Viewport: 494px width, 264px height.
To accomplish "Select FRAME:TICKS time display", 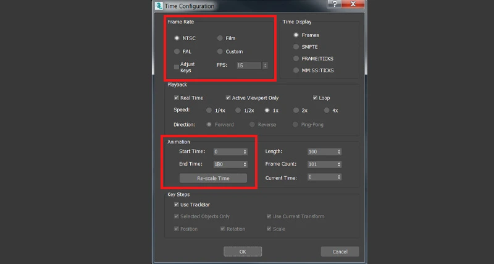I will pyautogui.click(x=296, y=59).
